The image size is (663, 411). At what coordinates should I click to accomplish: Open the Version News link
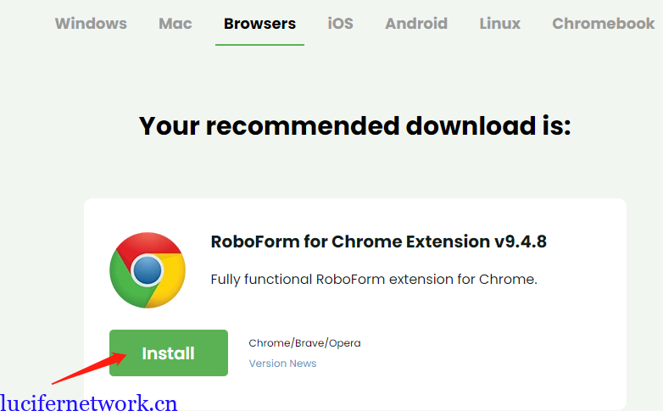(x=282, y=364)
